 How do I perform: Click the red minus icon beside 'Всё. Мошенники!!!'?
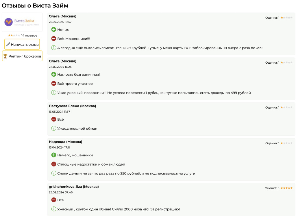coord(53,39)
